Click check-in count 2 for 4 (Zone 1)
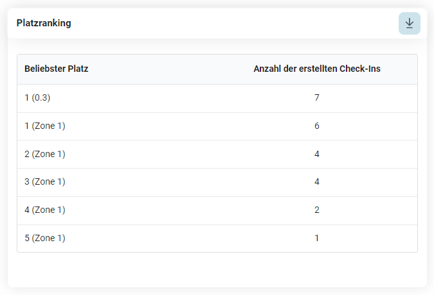Viewport: 434px width, 295px height. [x=317, y=210]
